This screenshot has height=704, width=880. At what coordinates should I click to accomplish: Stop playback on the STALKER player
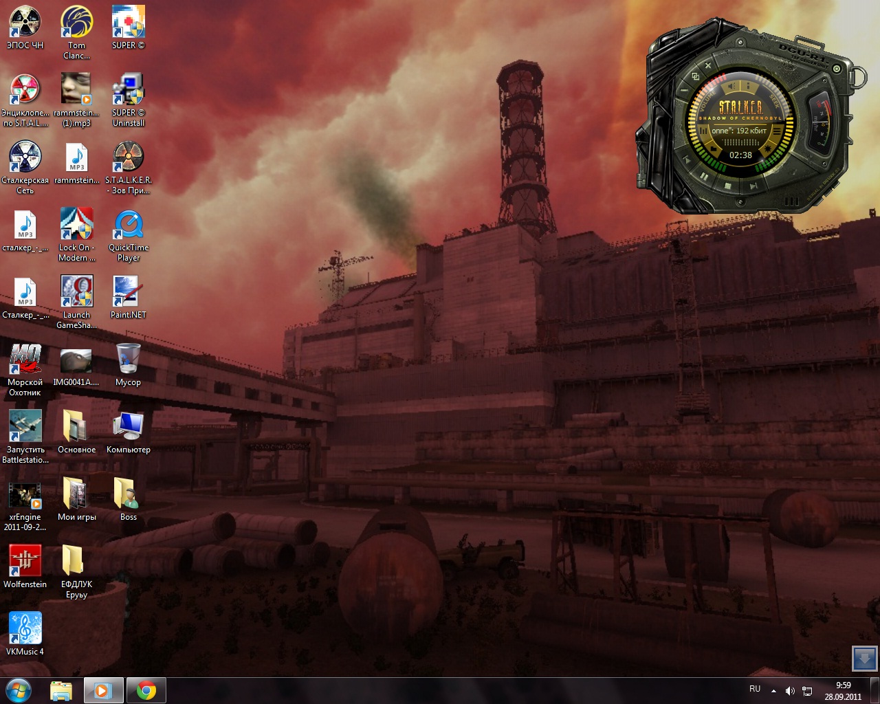727,186
